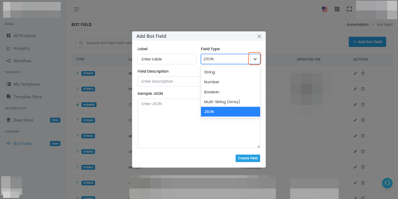Choose Multi-String (Array) option
The image size is (398, 199).
tap(231, 102)
